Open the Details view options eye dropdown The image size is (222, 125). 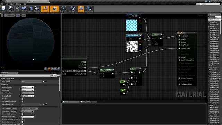click(x=58, y=76)
